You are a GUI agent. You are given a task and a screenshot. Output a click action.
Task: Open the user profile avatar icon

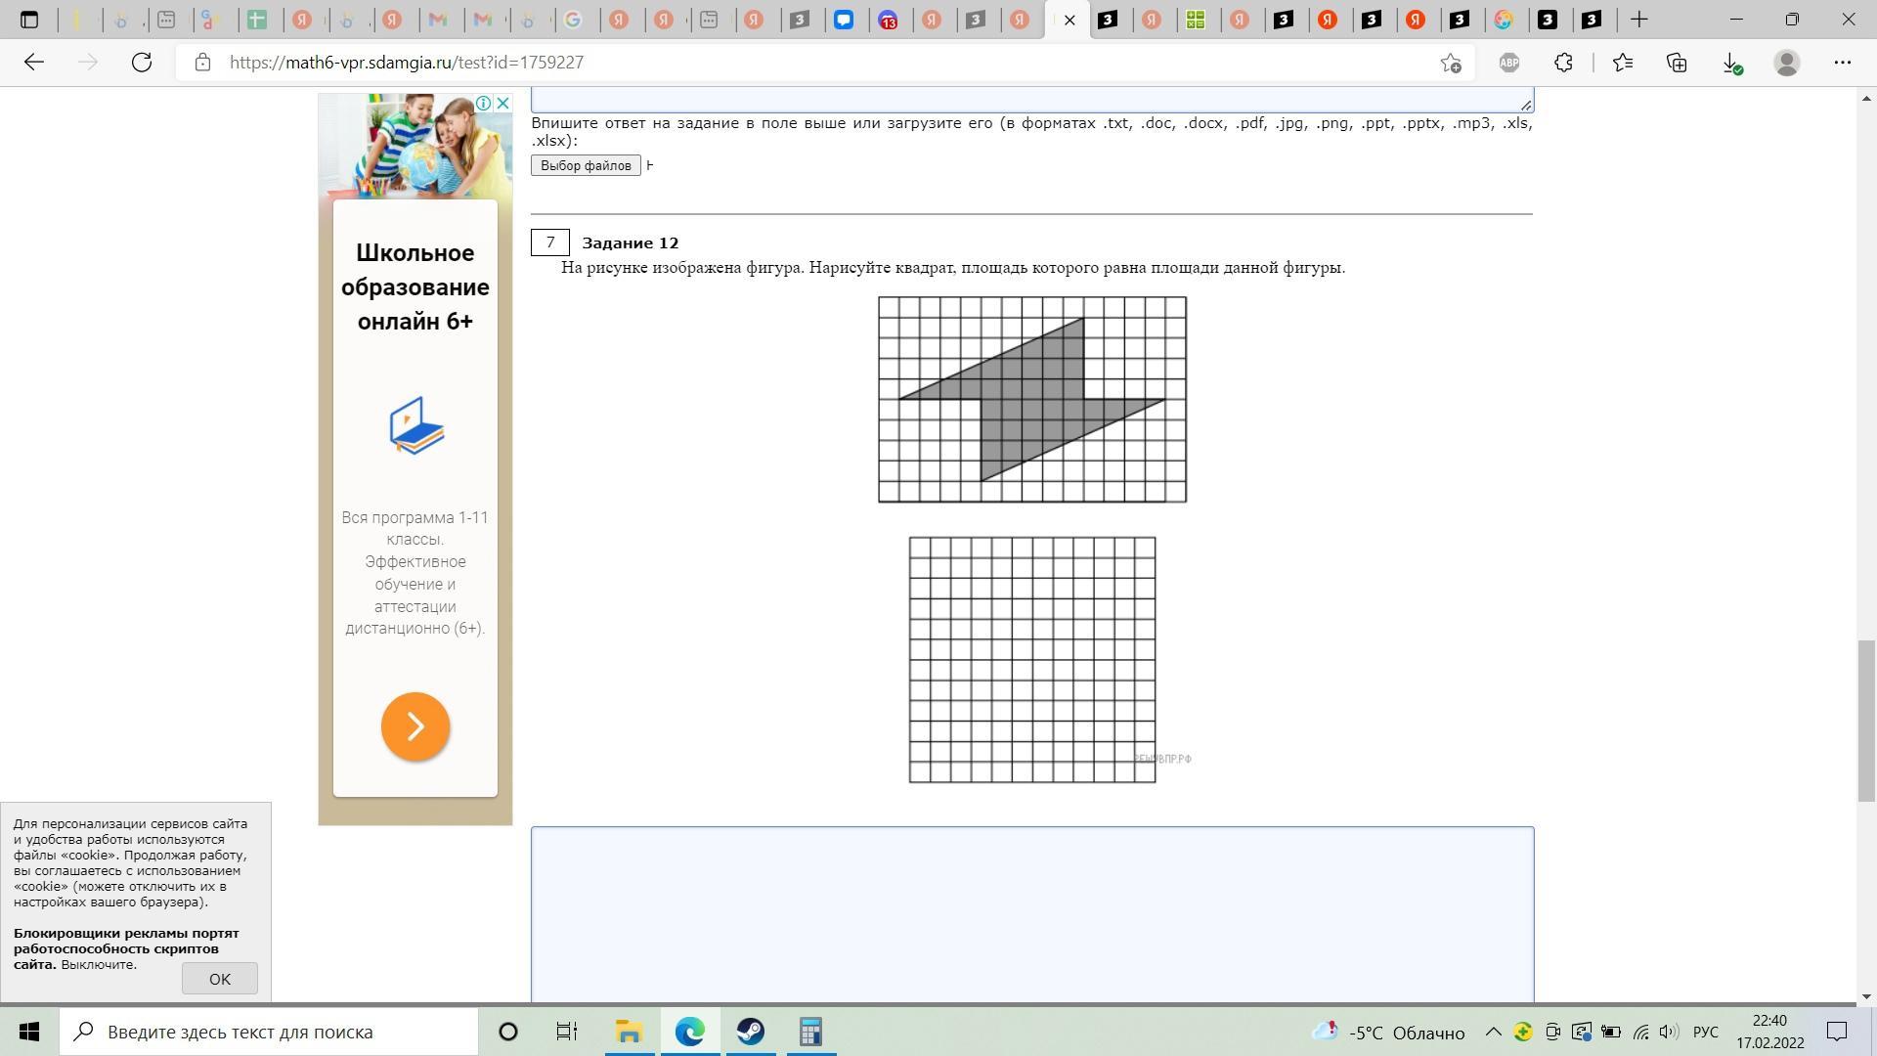[x=1787, y=63]
